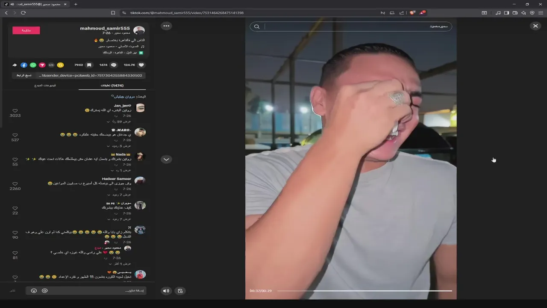
Task: Click the Brave shields lion icon
Action: point(412,13)
